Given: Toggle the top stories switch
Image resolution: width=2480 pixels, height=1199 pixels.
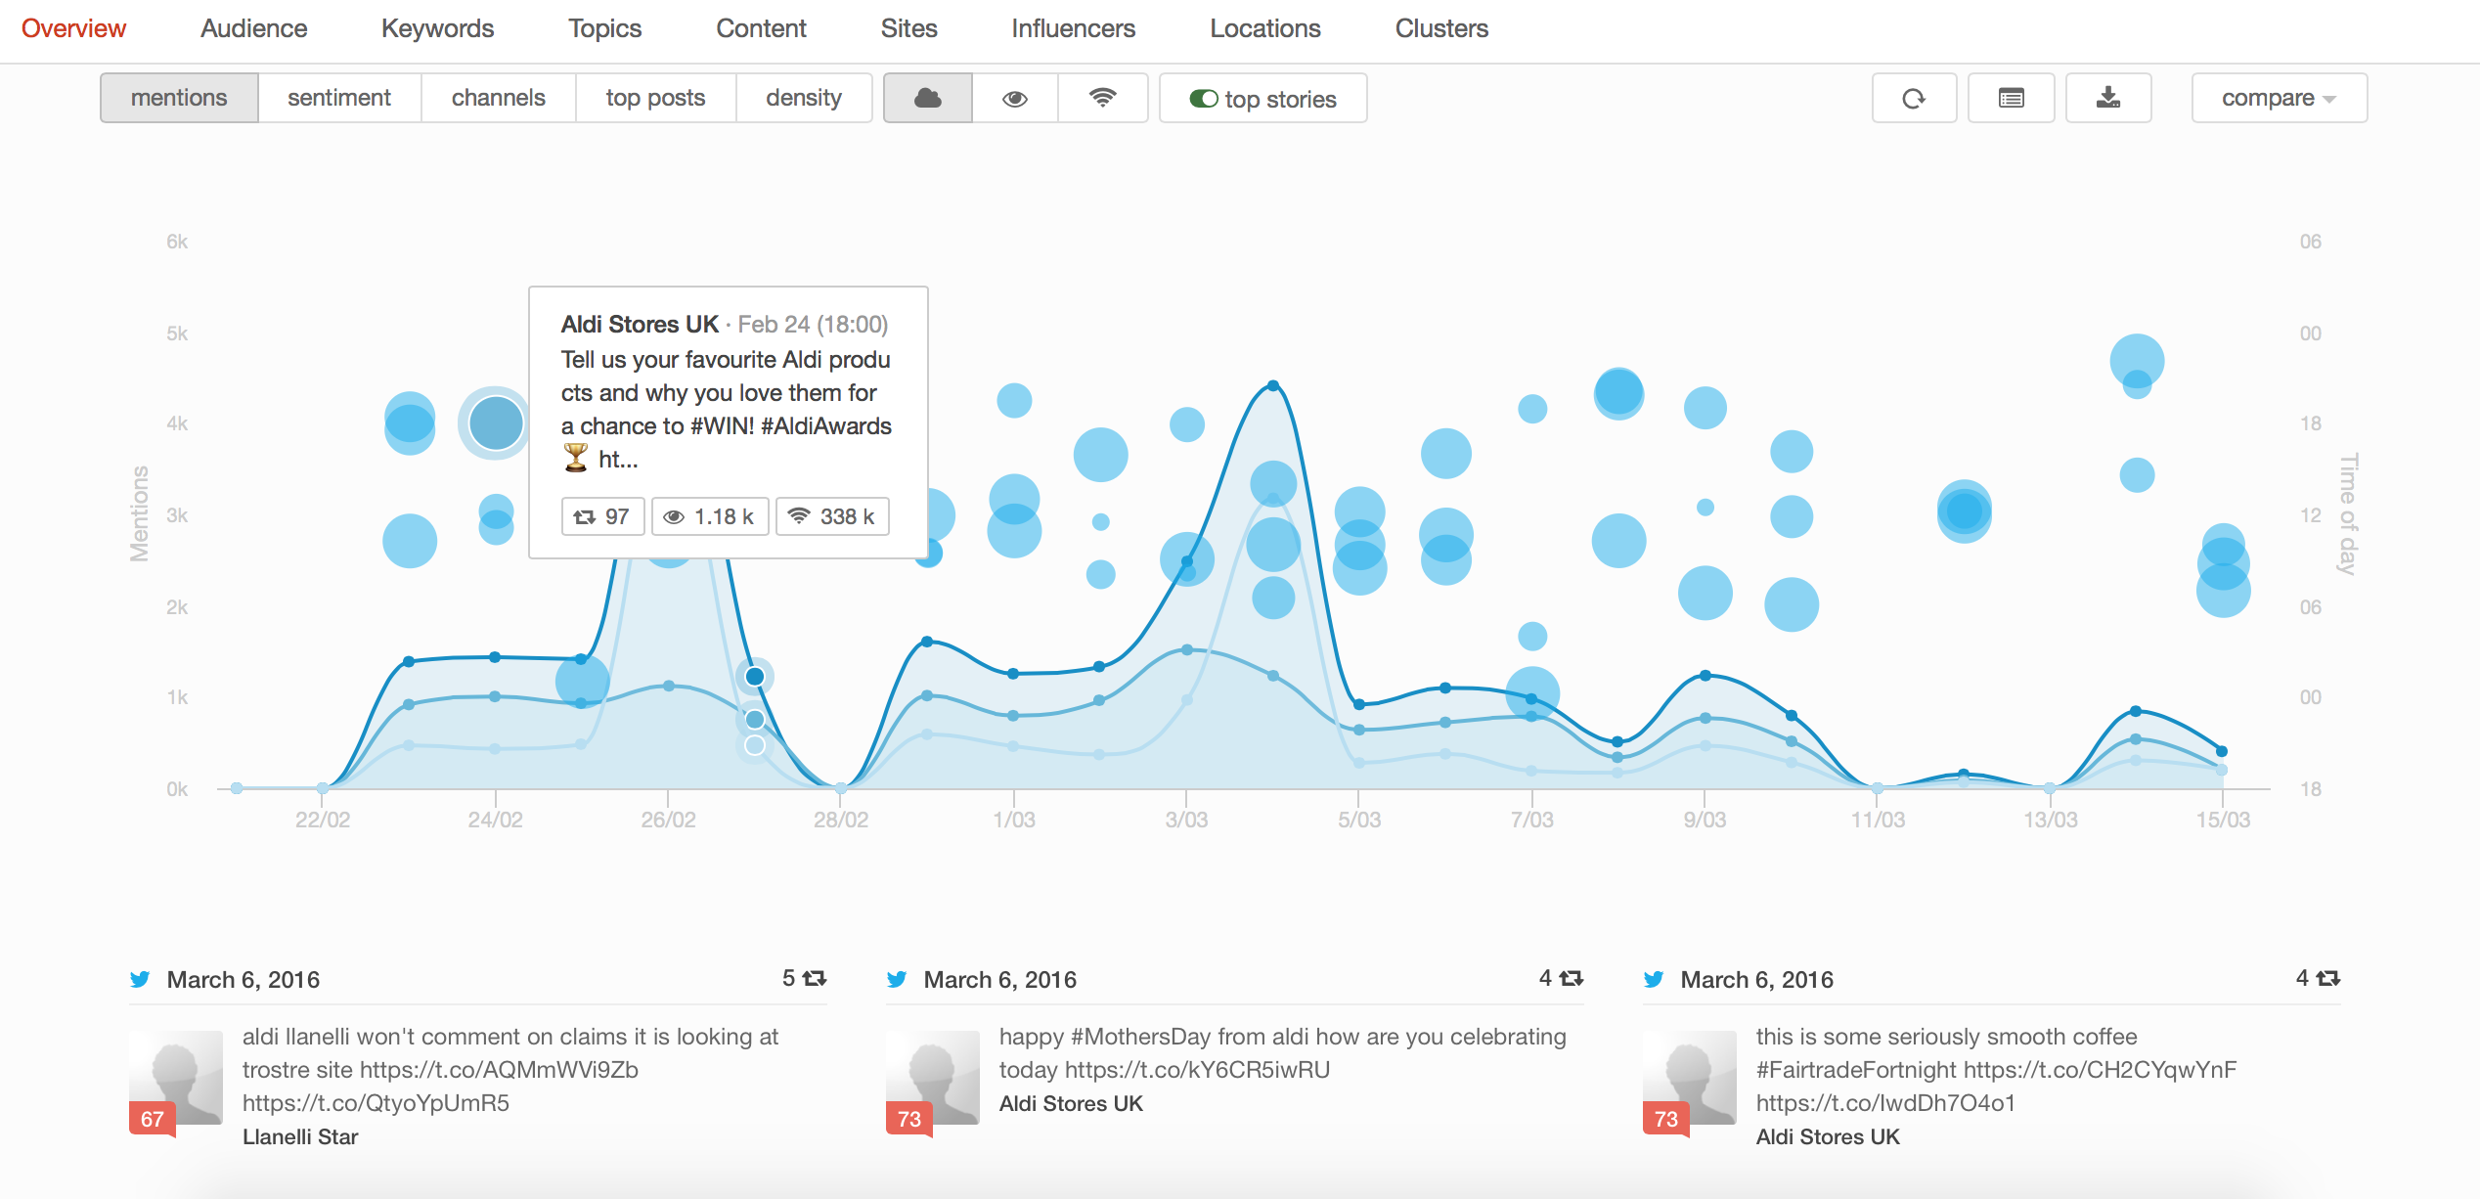Looking at the screenshot, I should (1203, 99).
